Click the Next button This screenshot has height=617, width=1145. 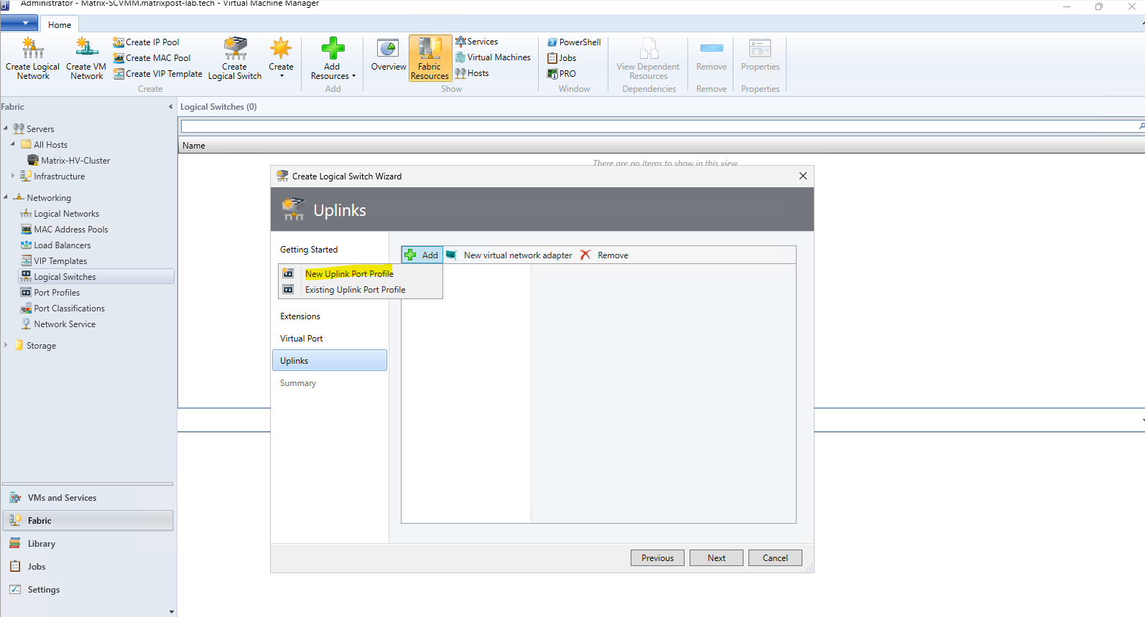click(716, 557)
